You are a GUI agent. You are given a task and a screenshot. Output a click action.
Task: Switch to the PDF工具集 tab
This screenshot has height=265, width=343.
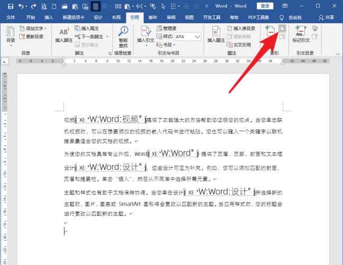click(x=258, y=17)
